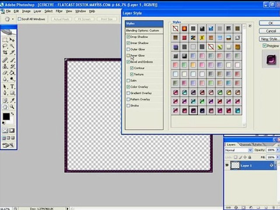Screen dimensions: 280x210
Task: Click Cancel in Layer Style dialog
Action: pyautogui.click(x=271, y=31)
